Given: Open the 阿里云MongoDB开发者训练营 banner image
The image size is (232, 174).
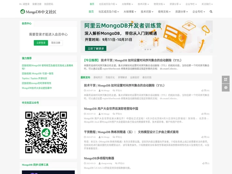Looking at the screenshot, I should tap(147, 36).
